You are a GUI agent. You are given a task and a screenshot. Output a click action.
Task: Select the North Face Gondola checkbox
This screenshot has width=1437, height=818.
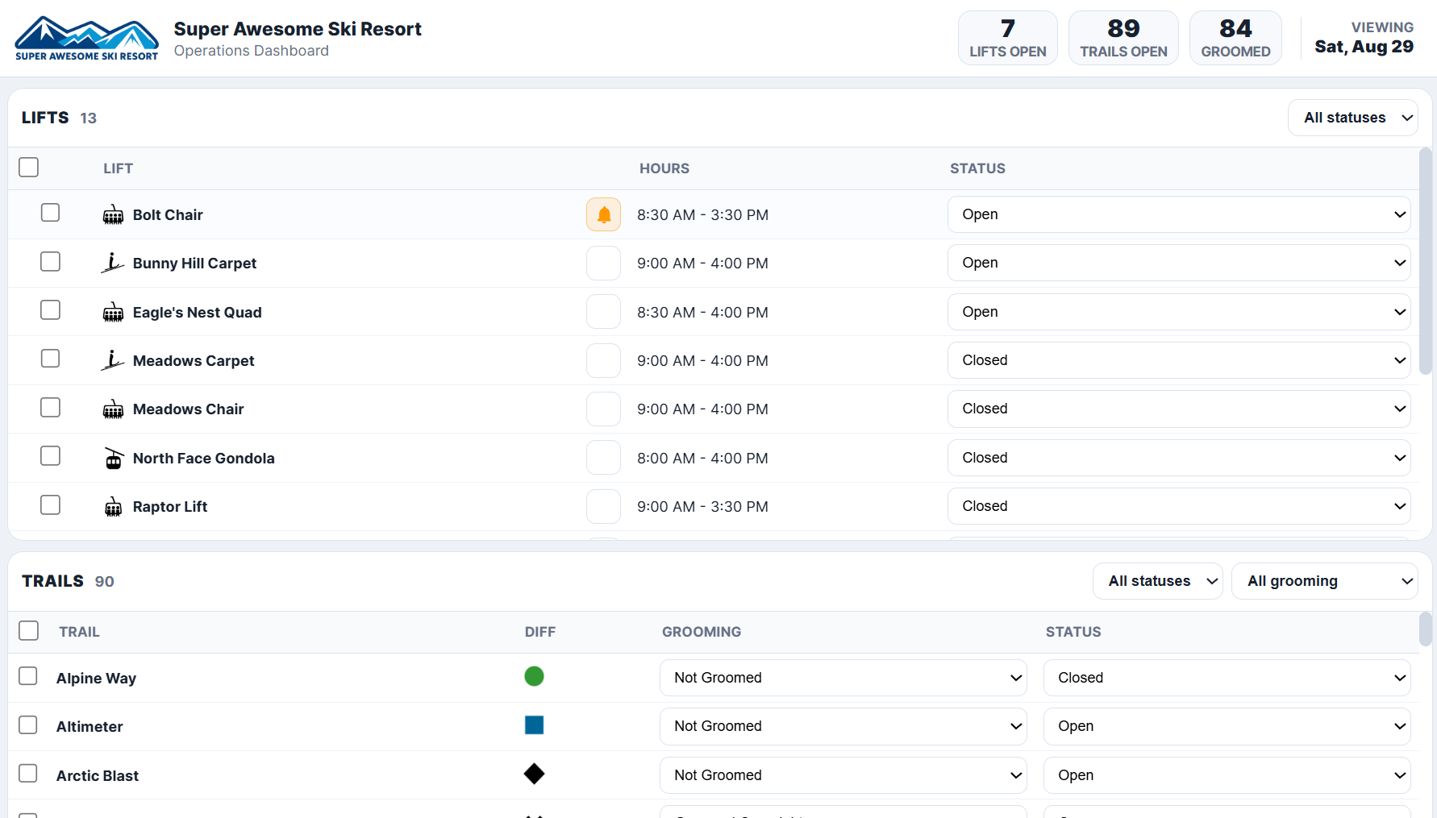tap(51, 455)
